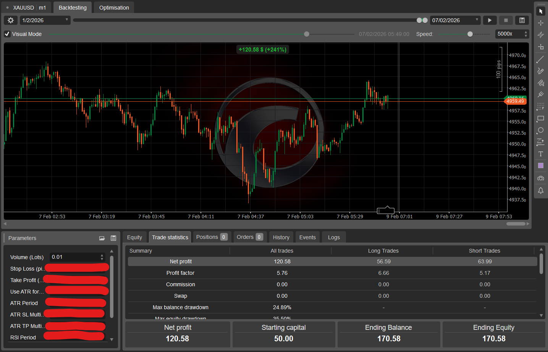Select the pointer tool on the chart toolbar
Viewport: 548px width, 352px height.
(x=540, y=11)
